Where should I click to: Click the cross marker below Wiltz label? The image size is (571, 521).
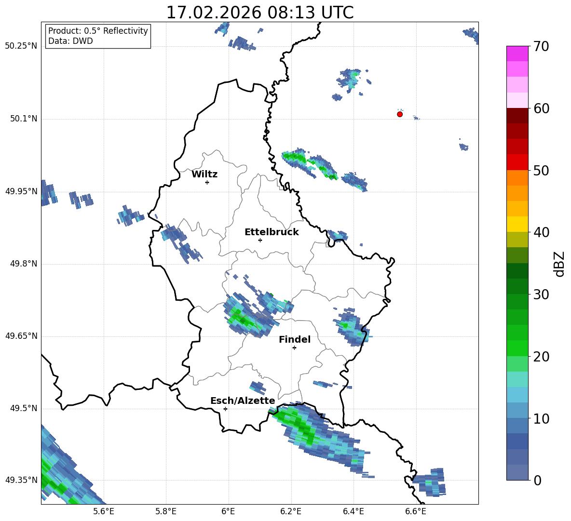point(207,182)
